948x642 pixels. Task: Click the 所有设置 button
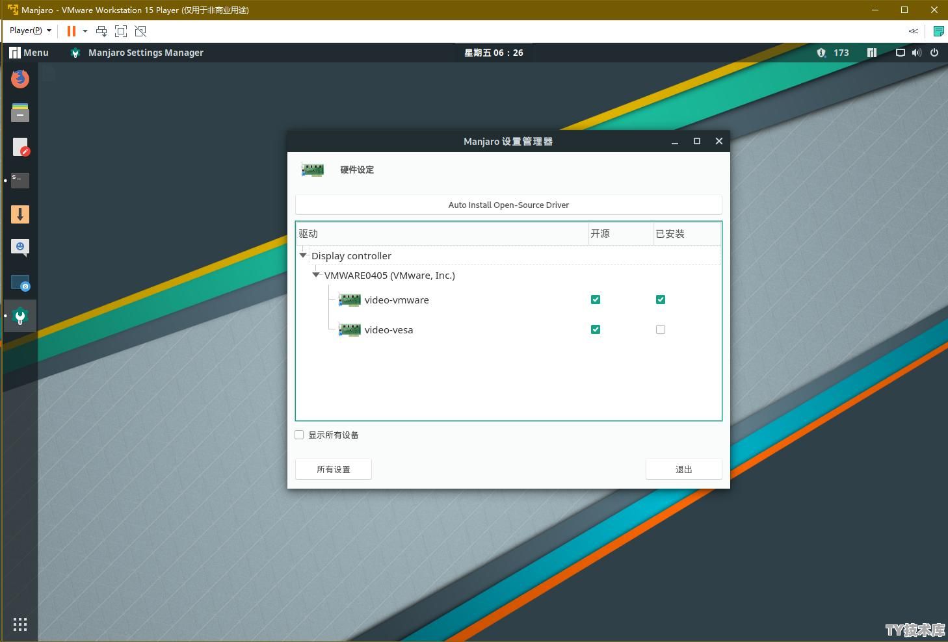pos(334,469)
